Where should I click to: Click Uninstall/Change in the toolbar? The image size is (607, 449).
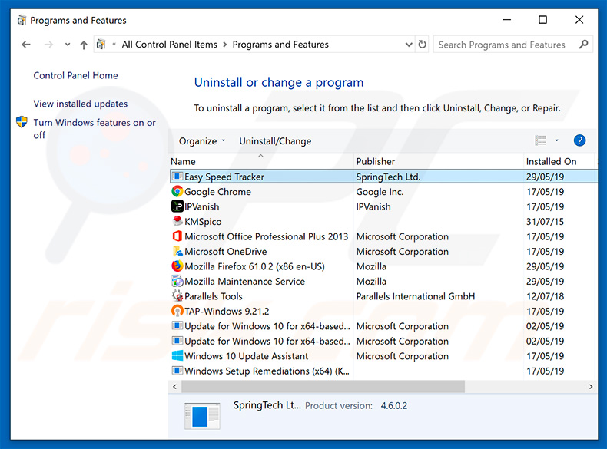pos(275,141)
